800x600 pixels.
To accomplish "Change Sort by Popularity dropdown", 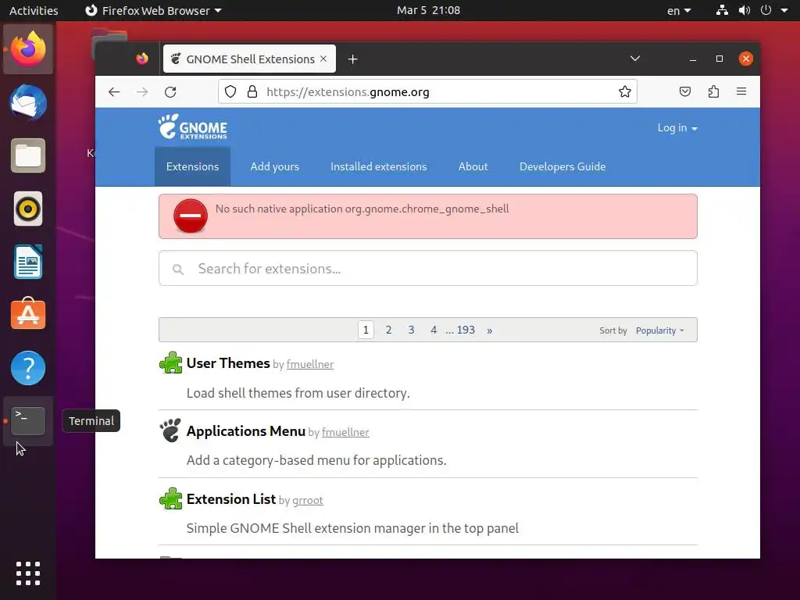I will (x=659, y=330).
